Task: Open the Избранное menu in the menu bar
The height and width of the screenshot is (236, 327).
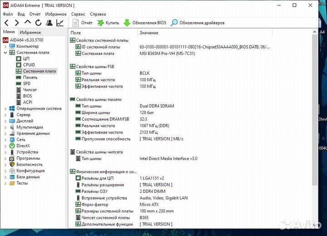Action: click(x=56, y=14)
